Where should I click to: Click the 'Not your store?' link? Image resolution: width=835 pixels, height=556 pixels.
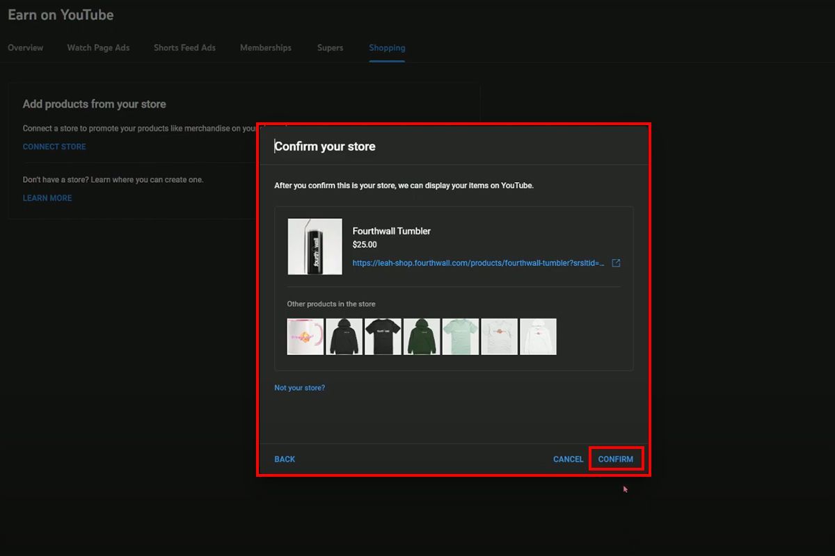(x=299, y=388)
